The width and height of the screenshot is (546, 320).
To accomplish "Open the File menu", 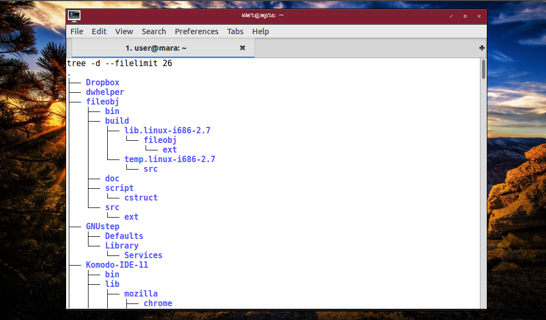I will coord(77,31).
